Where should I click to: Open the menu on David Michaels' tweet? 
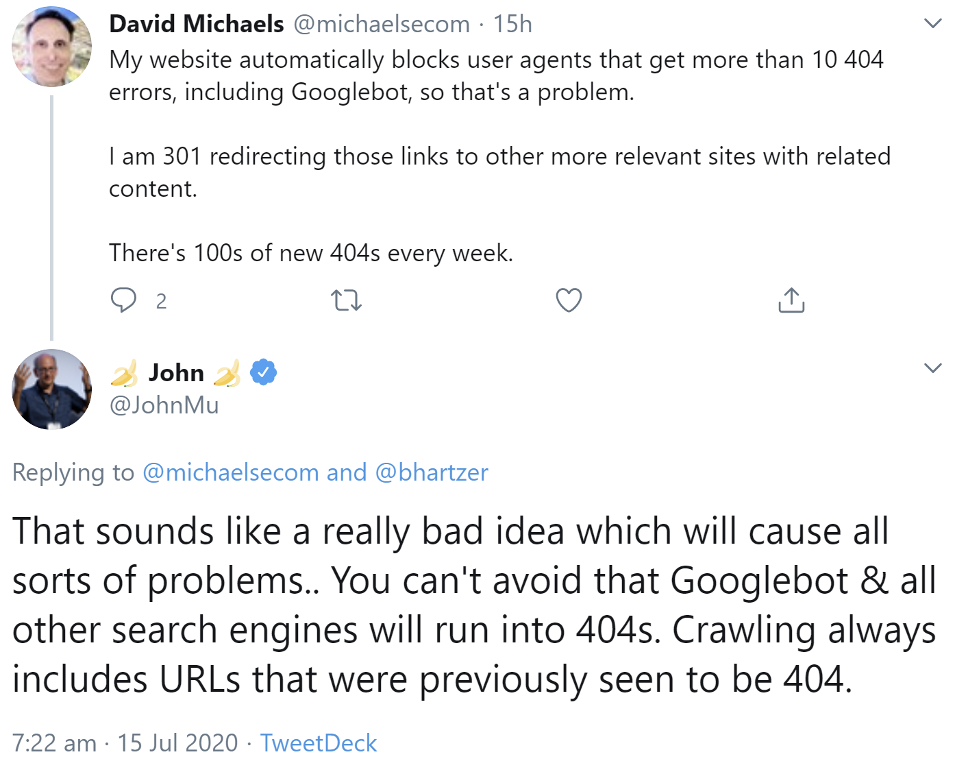(932, 23)
